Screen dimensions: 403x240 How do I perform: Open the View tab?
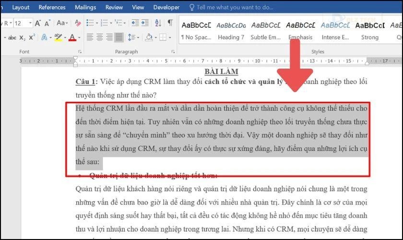tap(138, 8)
